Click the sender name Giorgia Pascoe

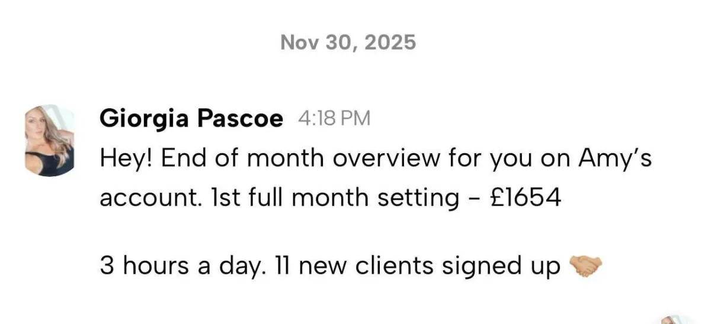click(x=191, y=119)
